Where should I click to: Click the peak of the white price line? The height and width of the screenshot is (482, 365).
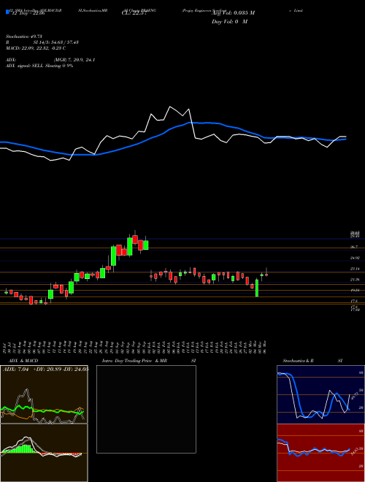(x=170, y=107)
